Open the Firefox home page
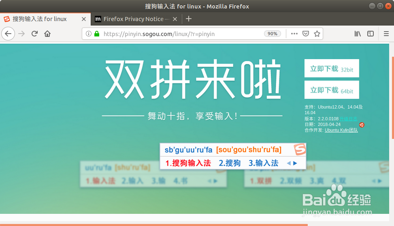Screen dimensions: 394x226 pyautogui.click(x=47, y=34)
